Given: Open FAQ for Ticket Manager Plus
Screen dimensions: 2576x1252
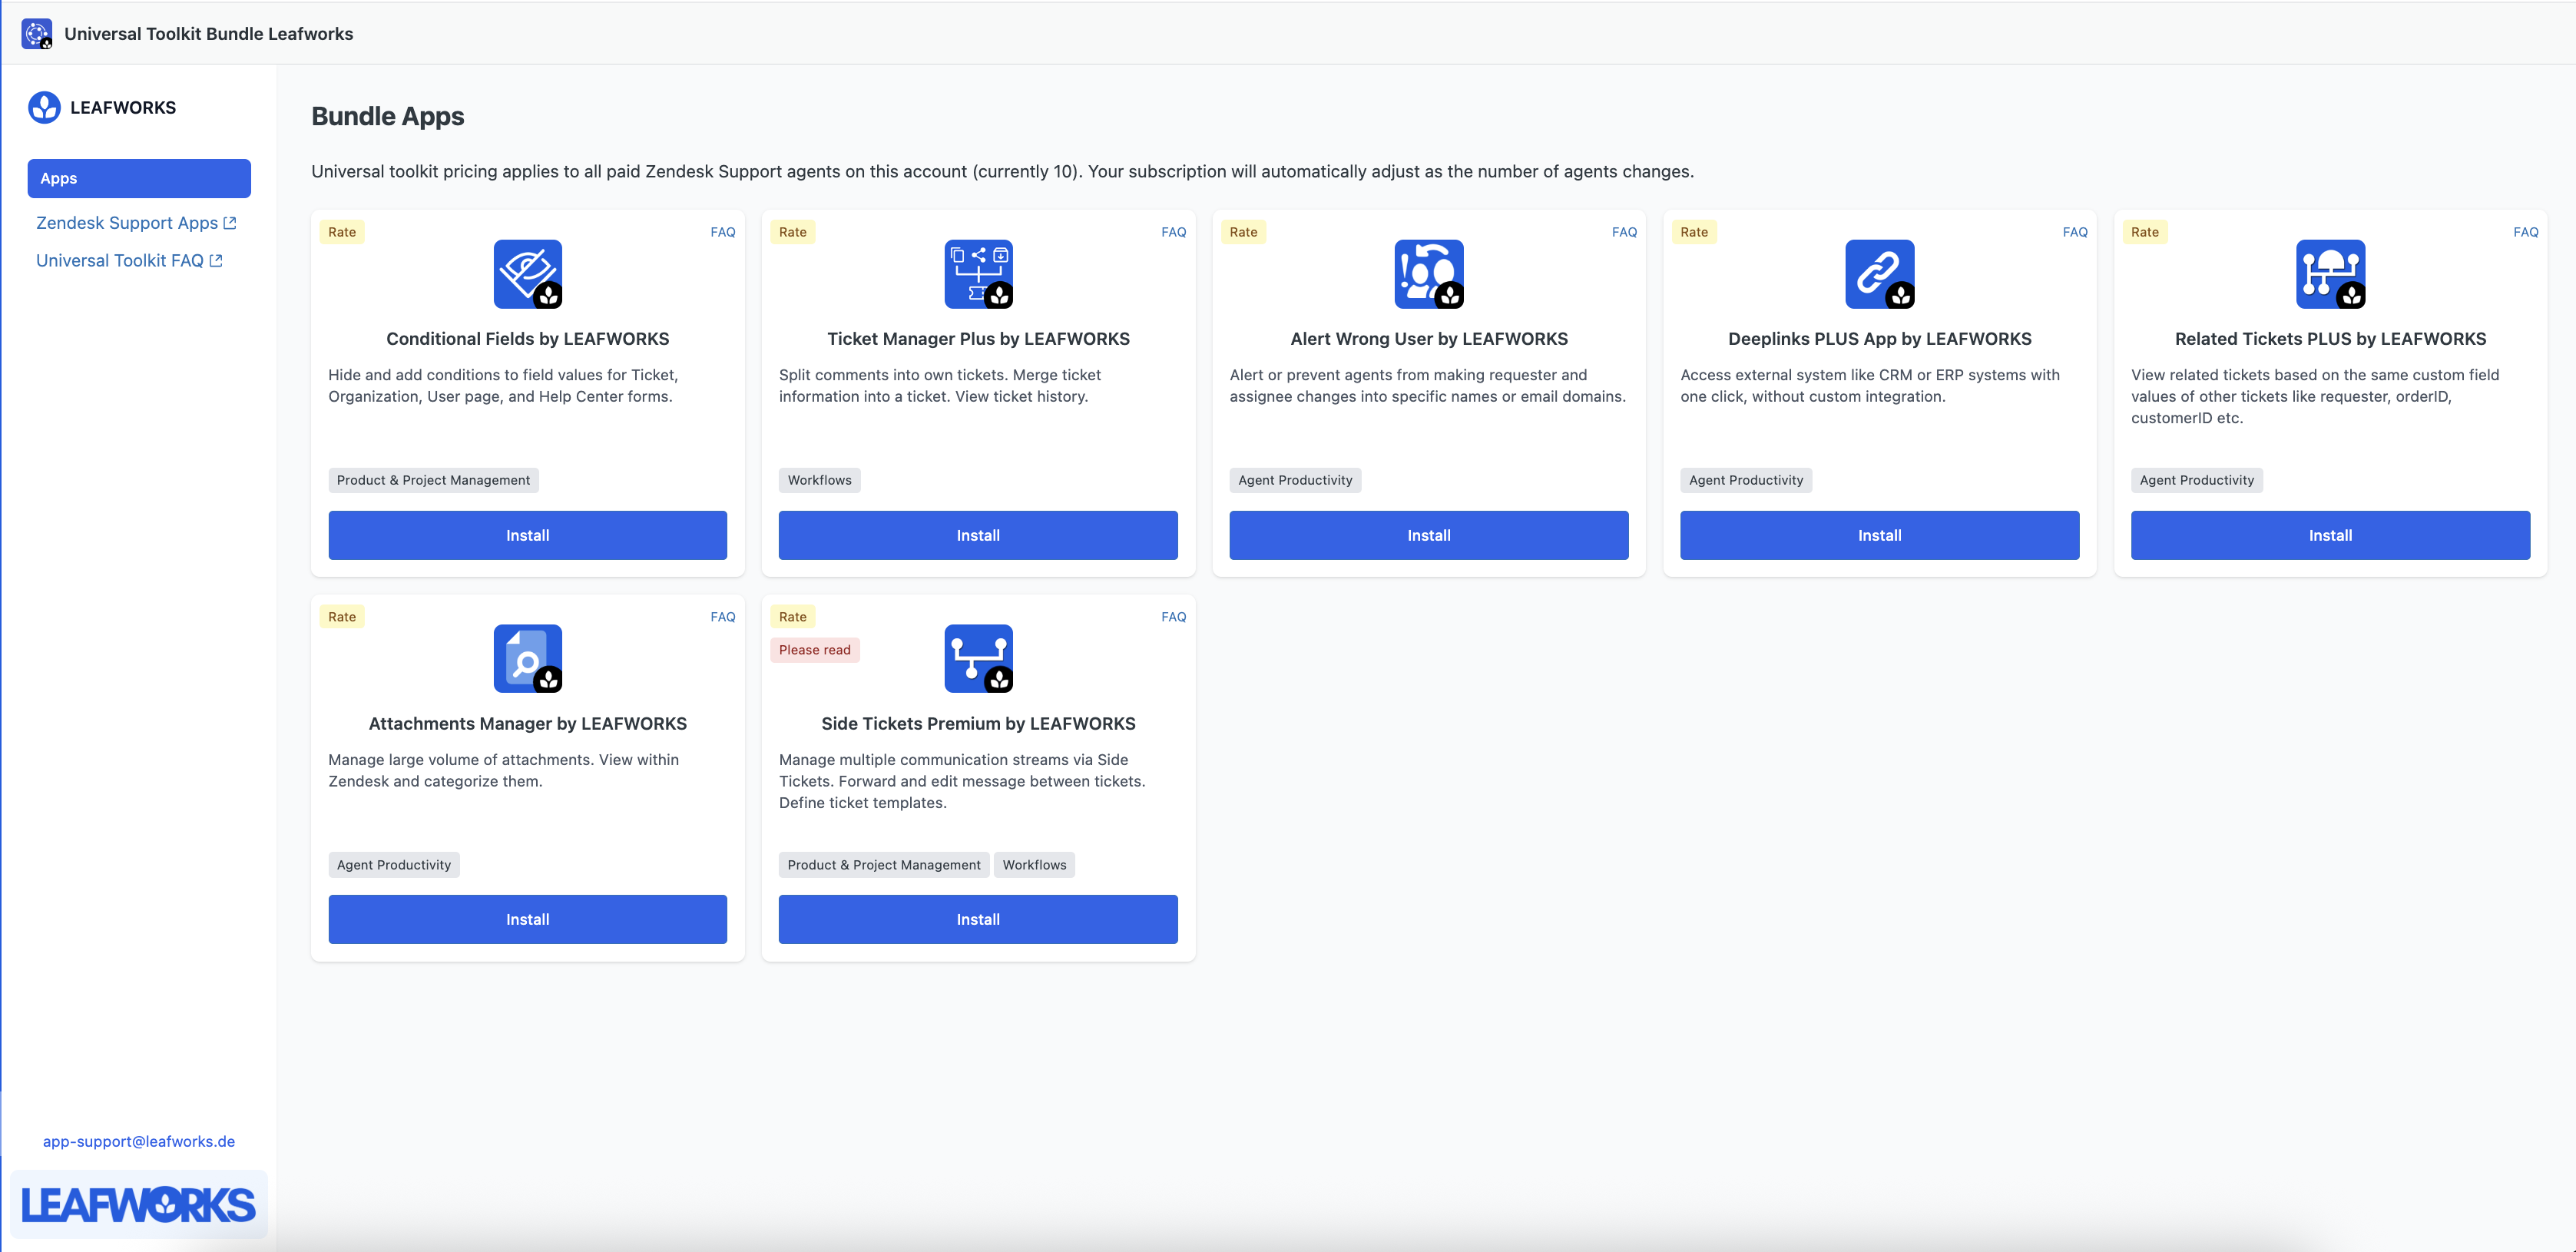Looking at the screenshot, I should pos(1174,232).
